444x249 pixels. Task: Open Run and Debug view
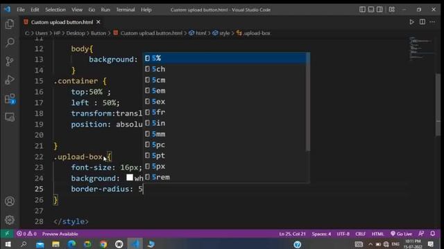coord(10,80)
